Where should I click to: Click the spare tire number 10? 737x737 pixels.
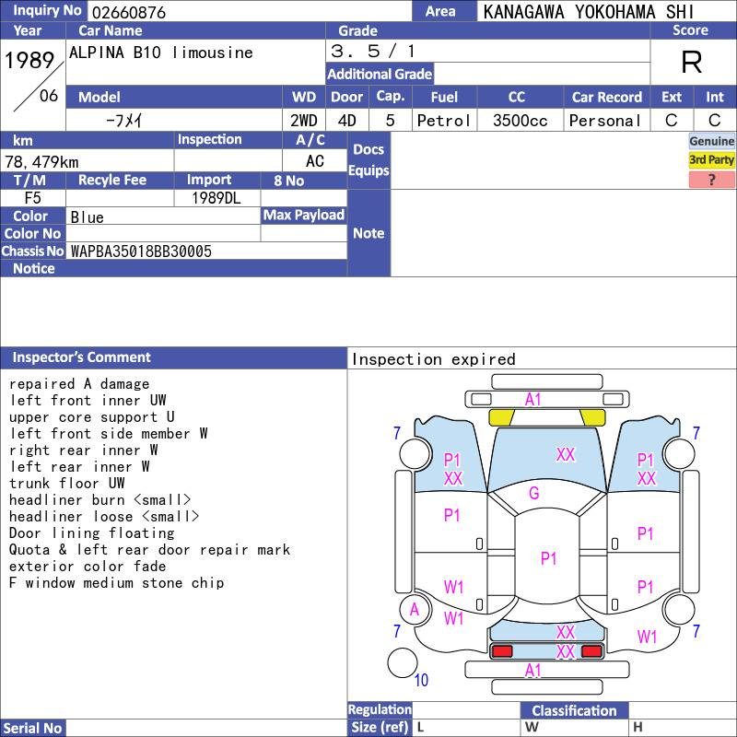pyautogui.click(x=421, y=680)
